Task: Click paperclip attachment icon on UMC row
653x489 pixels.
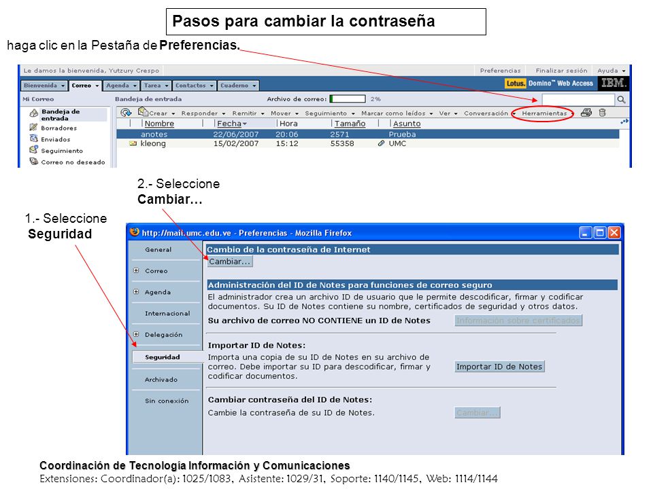Action: (x=381, y=143)
